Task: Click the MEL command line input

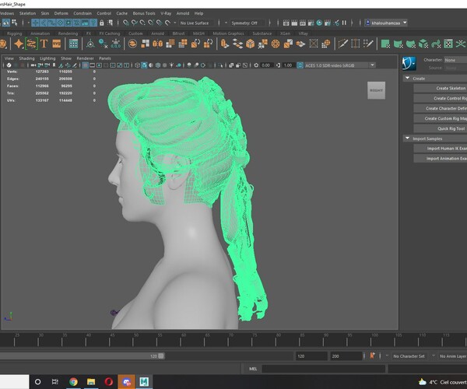Action: tap(323, 369)
